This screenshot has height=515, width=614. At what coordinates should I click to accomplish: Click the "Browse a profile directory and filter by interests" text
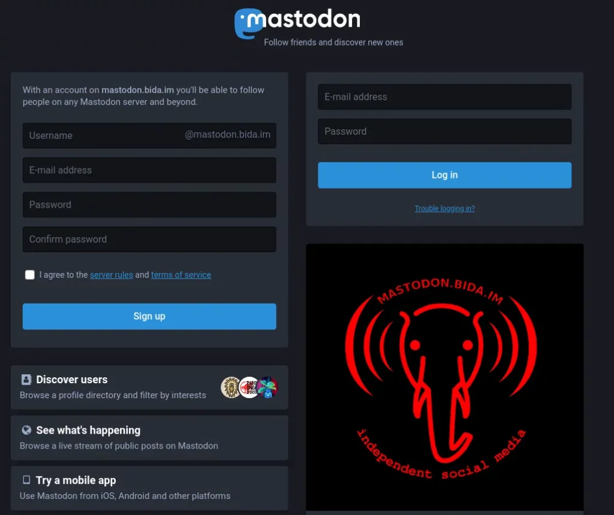point(113,395)
